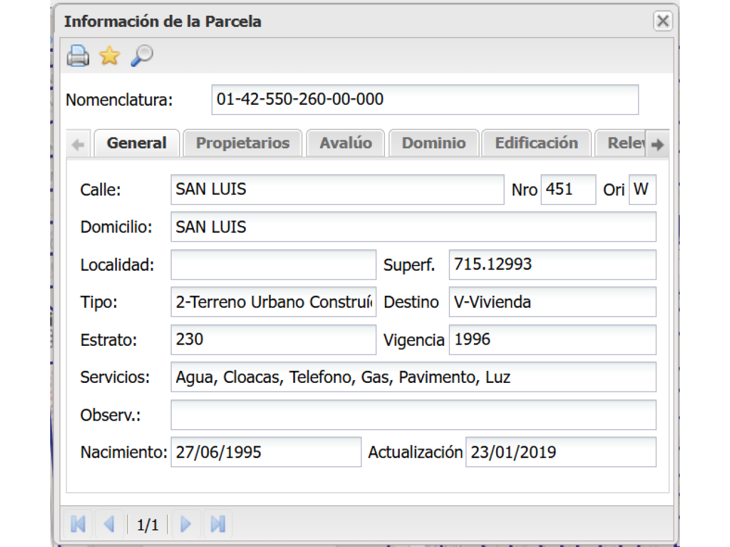Show the Edificación tab

(536, 143)
